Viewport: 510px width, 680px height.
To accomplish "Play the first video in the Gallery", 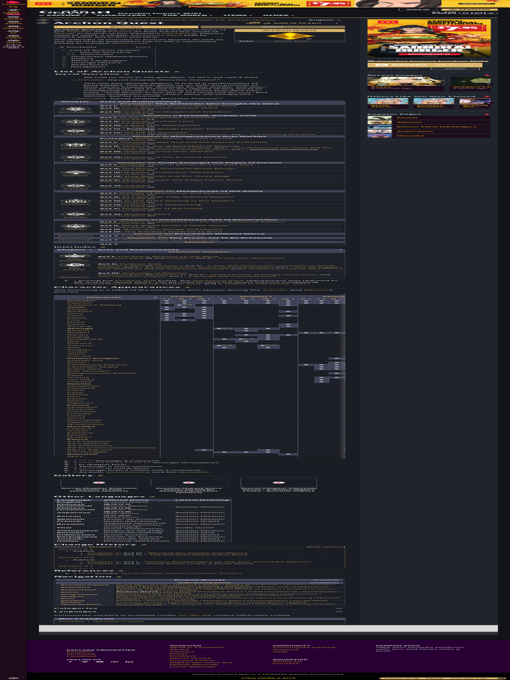I will pyautogui.click(x=100, y=483).
